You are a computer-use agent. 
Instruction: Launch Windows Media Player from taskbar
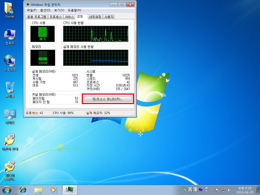tap(54, 190)
